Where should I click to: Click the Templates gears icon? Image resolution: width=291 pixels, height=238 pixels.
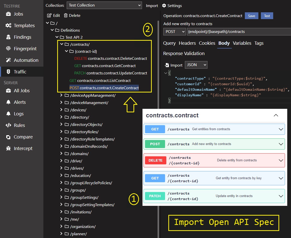(x=8, y=25)
